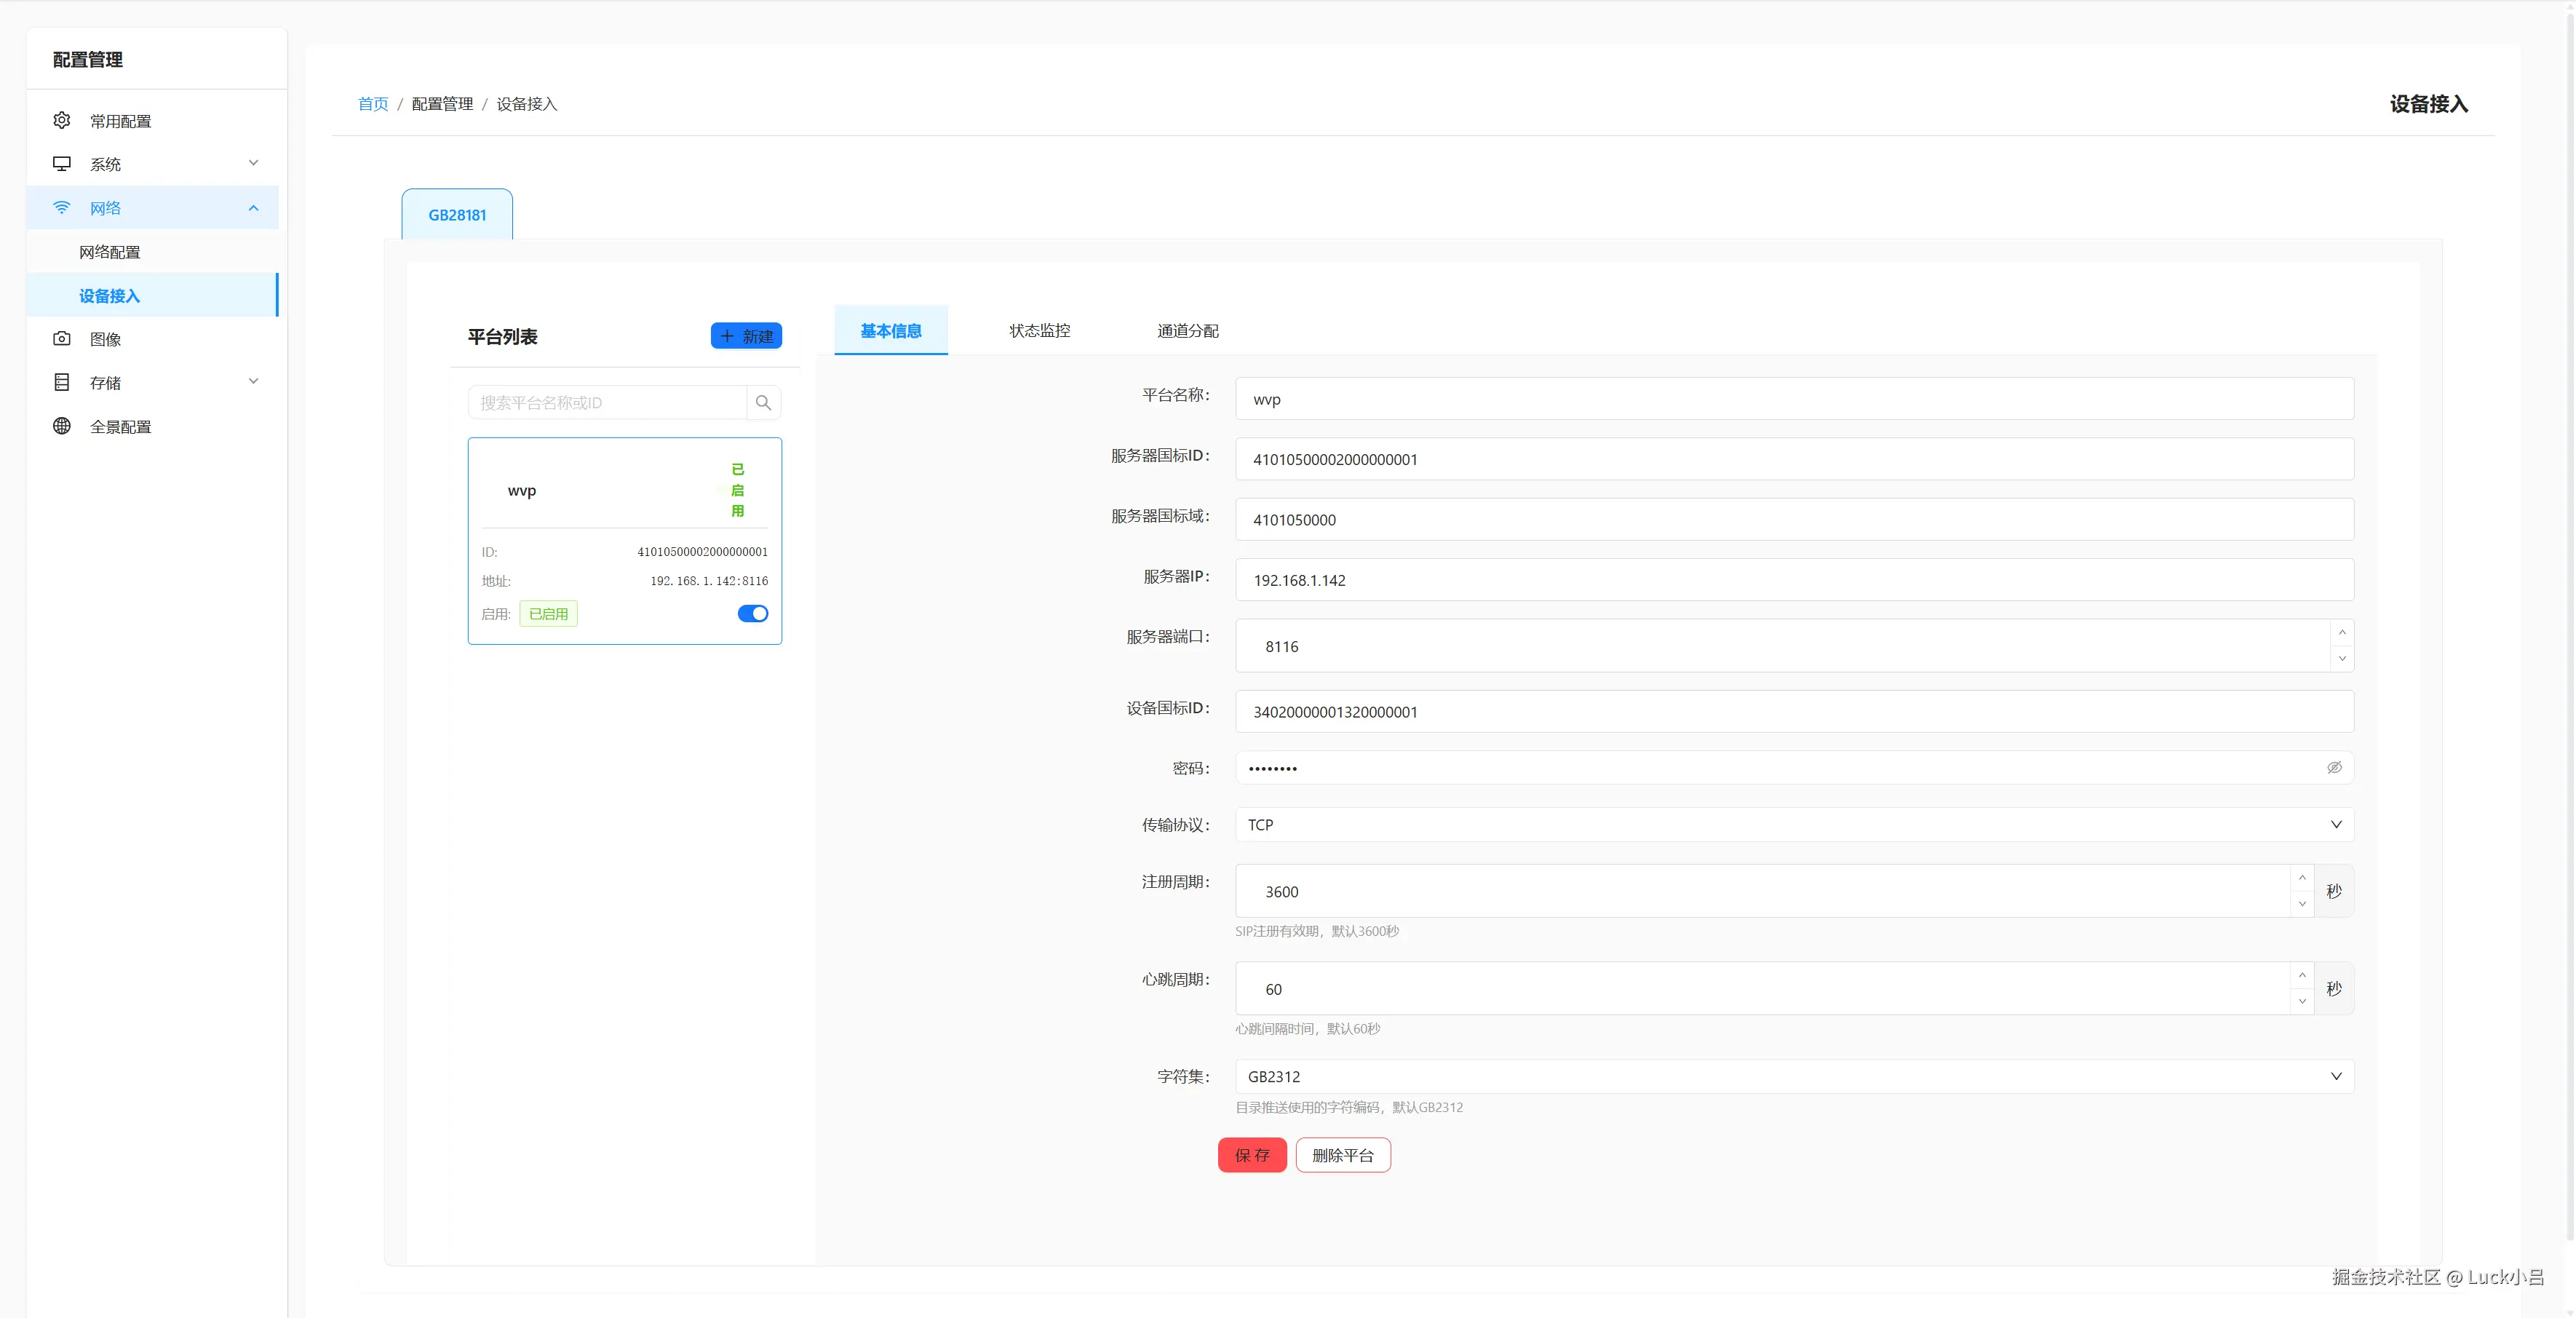The image size is (2576, 1318).
Task: Click the gear icon for 常用配置
Action: point(62,120)
